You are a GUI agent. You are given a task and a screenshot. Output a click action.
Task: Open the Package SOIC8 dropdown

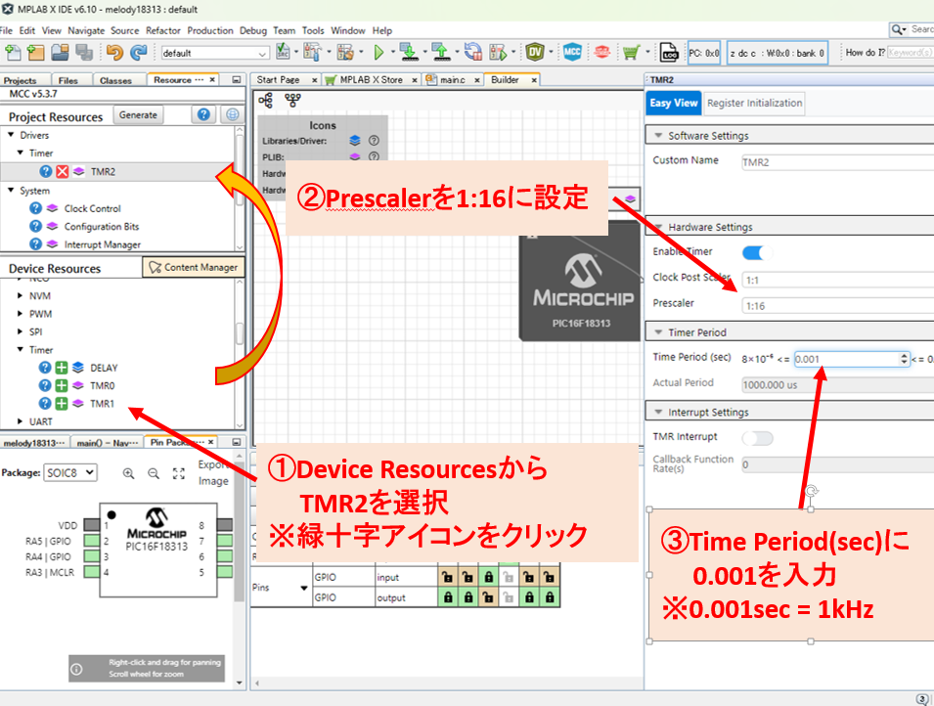point(70,472)
